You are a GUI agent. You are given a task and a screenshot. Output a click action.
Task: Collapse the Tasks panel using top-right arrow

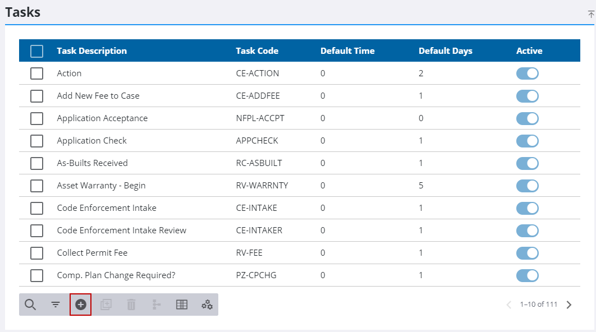(x=591, y=15)
